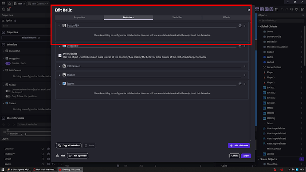Screen dimensions: 306x172
Task: Collapse the Tween behavior in dialog
Action: [59, 84]
